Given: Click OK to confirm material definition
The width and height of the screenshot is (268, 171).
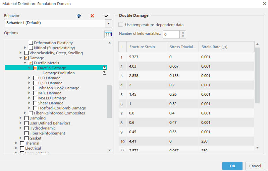Looking at the screenshot, I should pyautogui.click(x=232, y=166).
